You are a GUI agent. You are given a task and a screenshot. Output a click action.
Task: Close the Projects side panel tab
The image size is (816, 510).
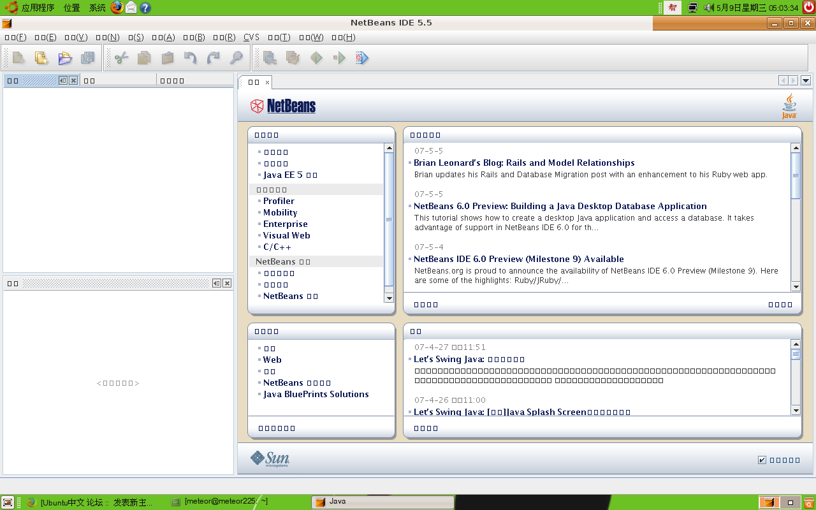[73, 80]
